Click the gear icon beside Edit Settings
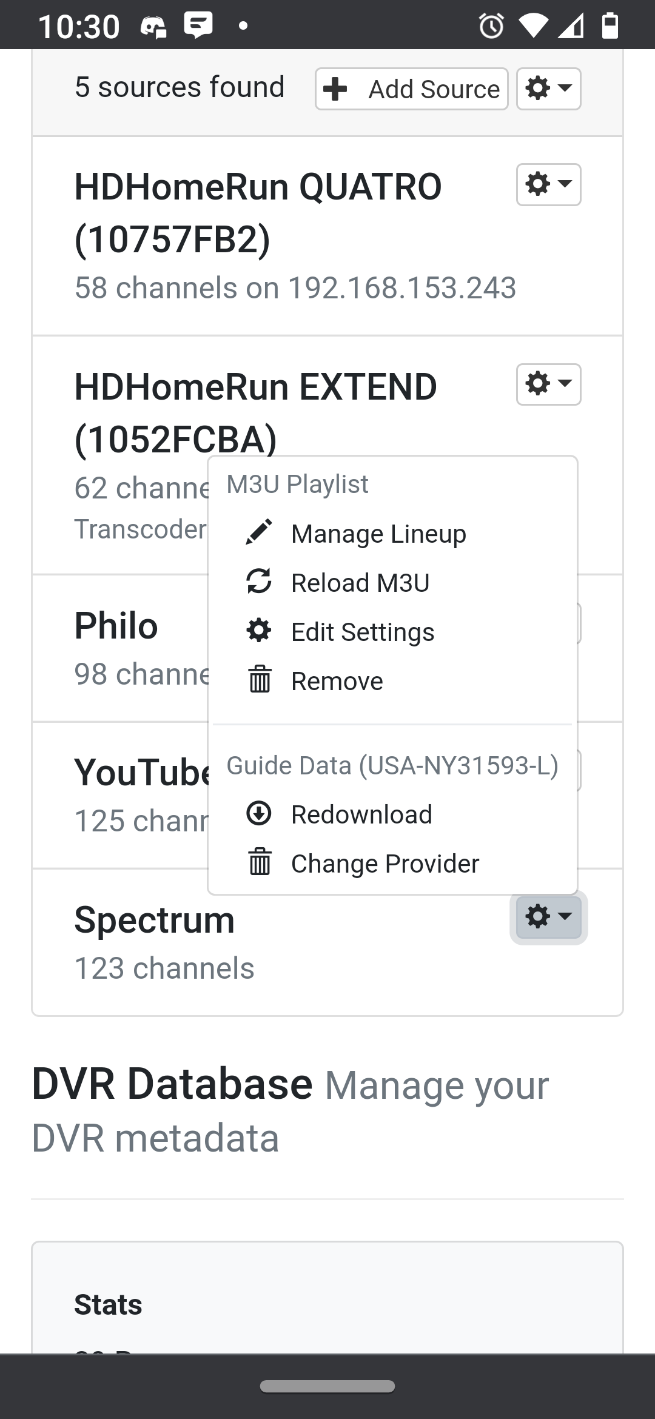The image size is (655, 1419). tap(259, 631)
